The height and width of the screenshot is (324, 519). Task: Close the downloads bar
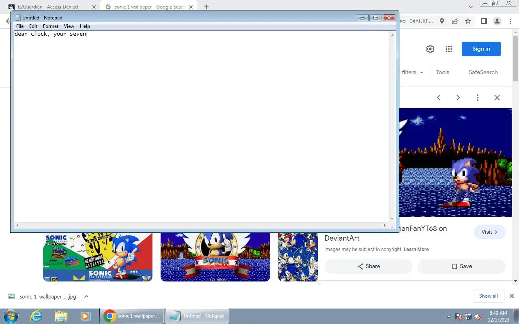click(x=511, y=296)
